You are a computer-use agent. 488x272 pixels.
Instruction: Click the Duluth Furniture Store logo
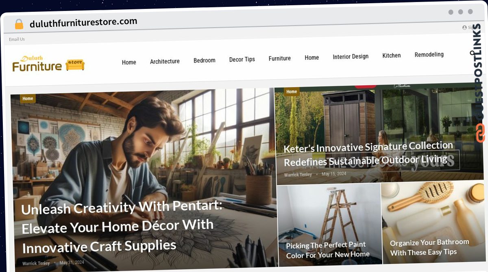click(48, 64)
